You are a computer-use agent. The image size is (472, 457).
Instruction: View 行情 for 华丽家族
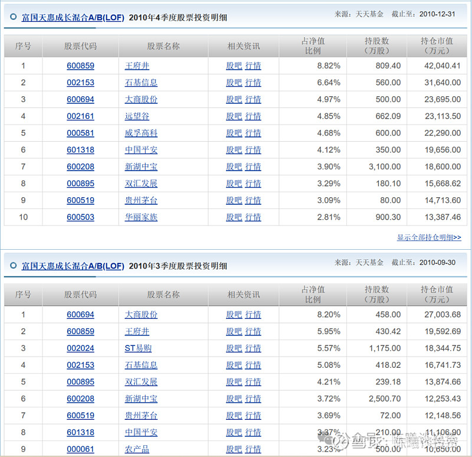[x=253, y=217]
